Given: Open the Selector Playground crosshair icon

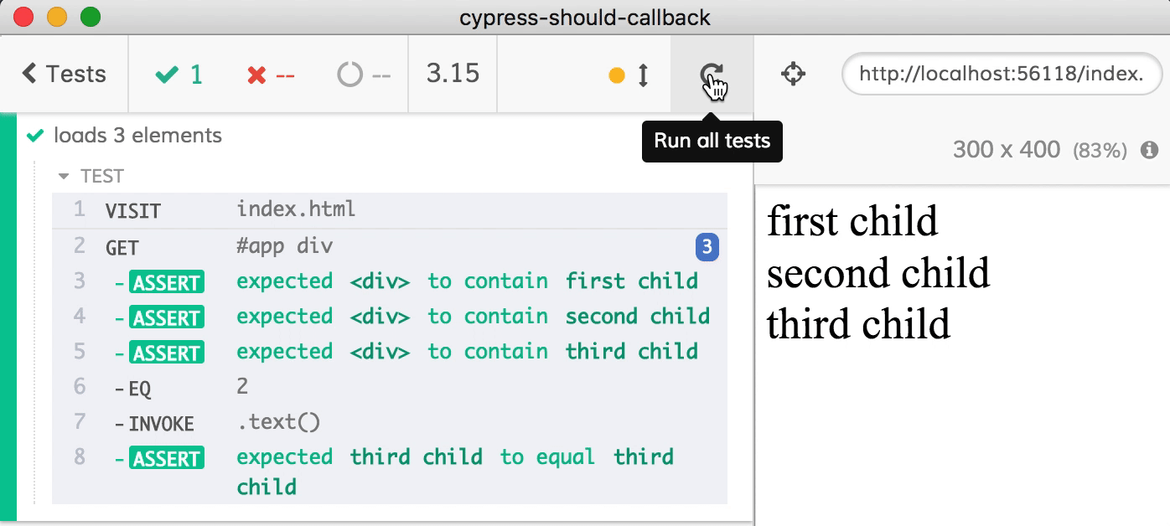Looking at the screenshot, I should (793, 74).
